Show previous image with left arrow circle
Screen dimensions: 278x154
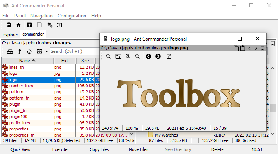click(148, 56)
